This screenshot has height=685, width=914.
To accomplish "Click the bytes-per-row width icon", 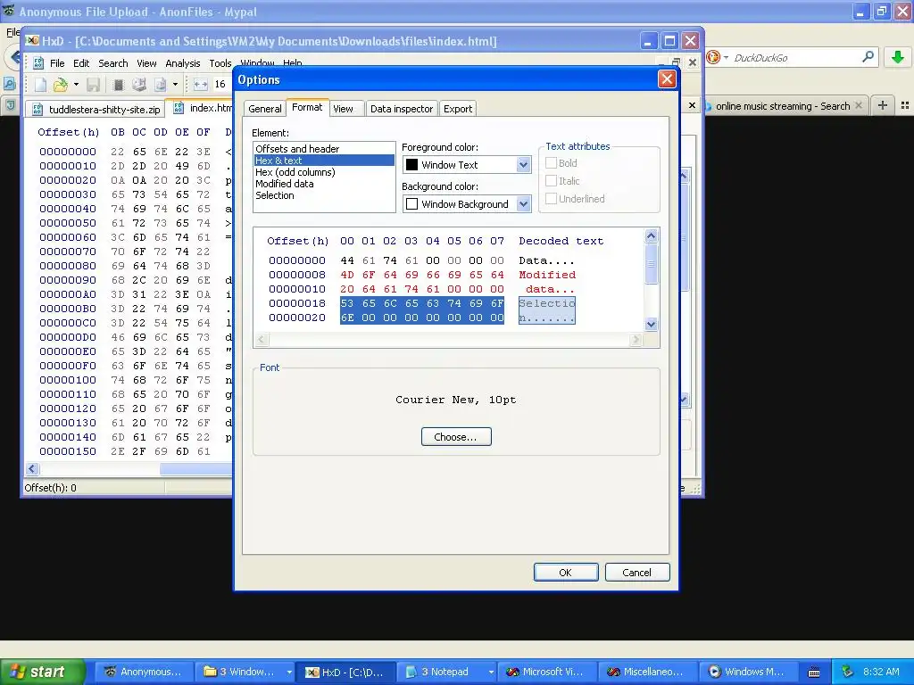I will (x=201, y=85).
